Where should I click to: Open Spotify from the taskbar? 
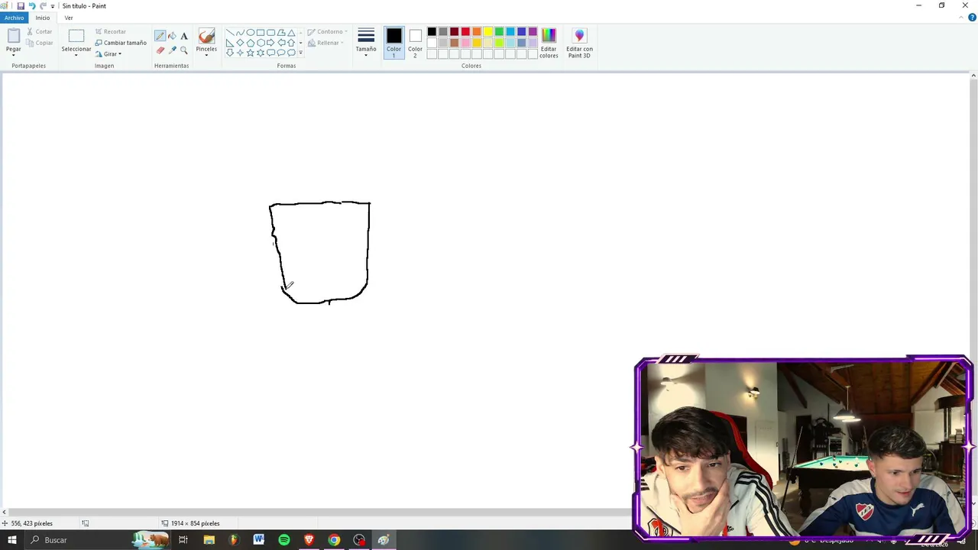click(x=284, y=540)
